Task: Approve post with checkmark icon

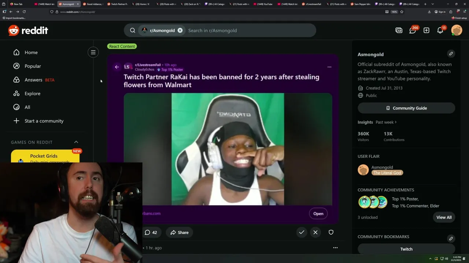Action: click(x=302, y=232)
